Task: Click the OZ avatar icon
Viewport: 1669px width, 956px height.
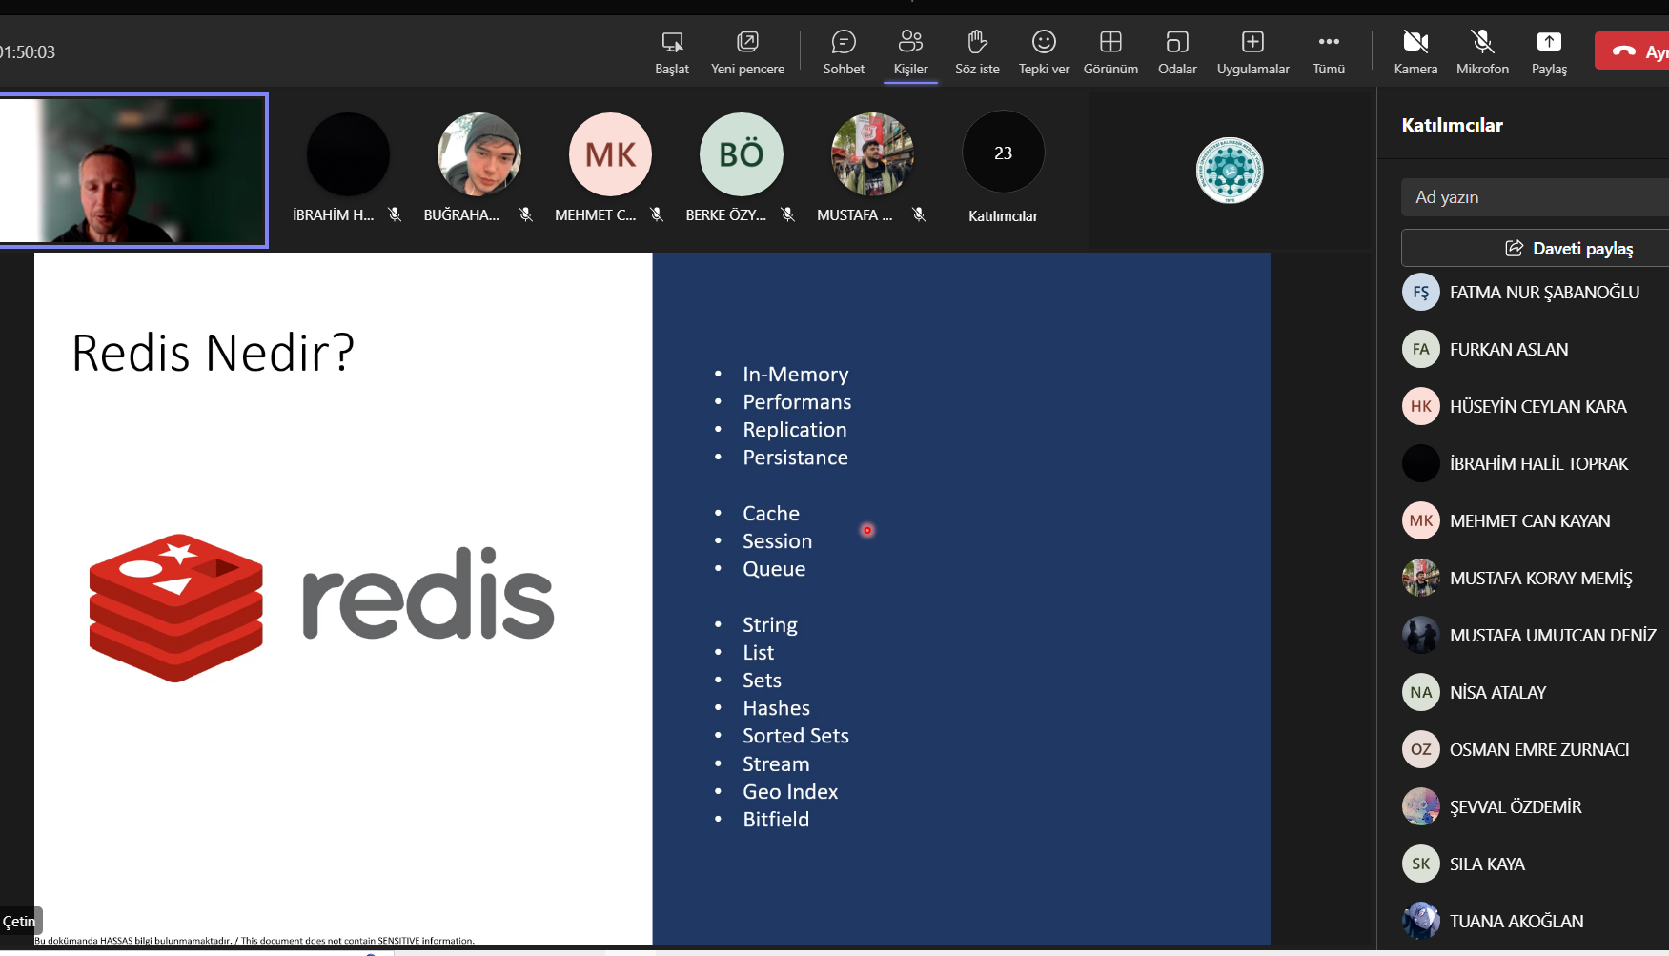Action: 1420,749
